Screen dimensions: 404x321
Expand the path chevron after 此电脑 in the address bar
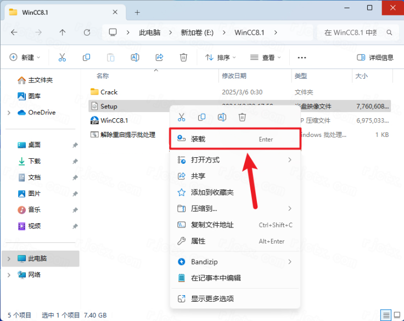pyautogui.click(x=170, y=32)
